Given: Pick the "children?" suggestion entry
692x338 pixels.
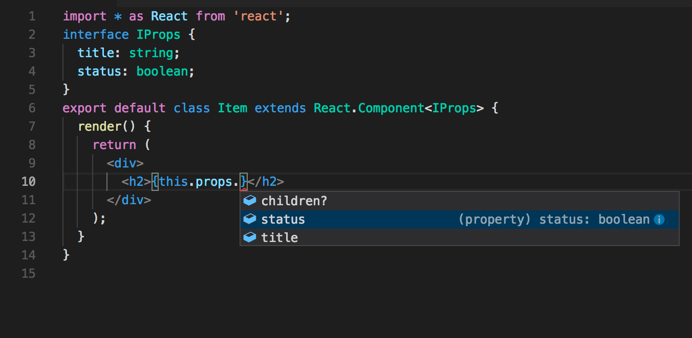Looking at the screenshot, I should point(294,200).
